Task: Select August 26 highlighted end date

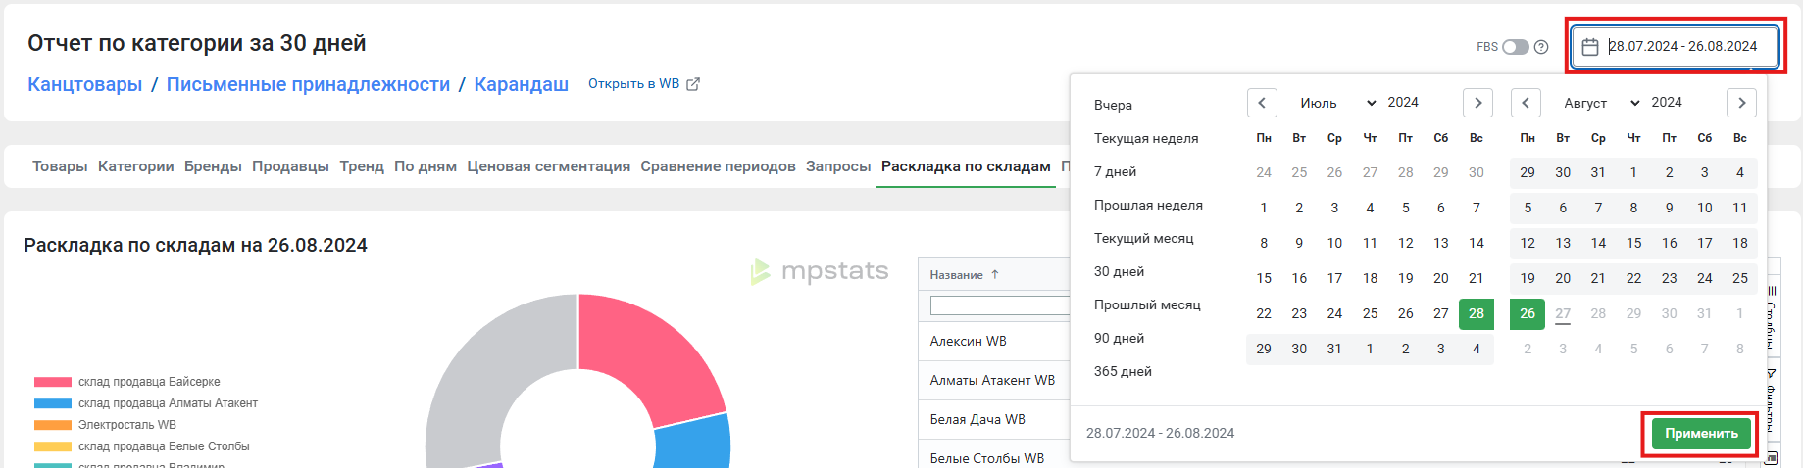Action: pyautogui.click(x=1528, y=313)
